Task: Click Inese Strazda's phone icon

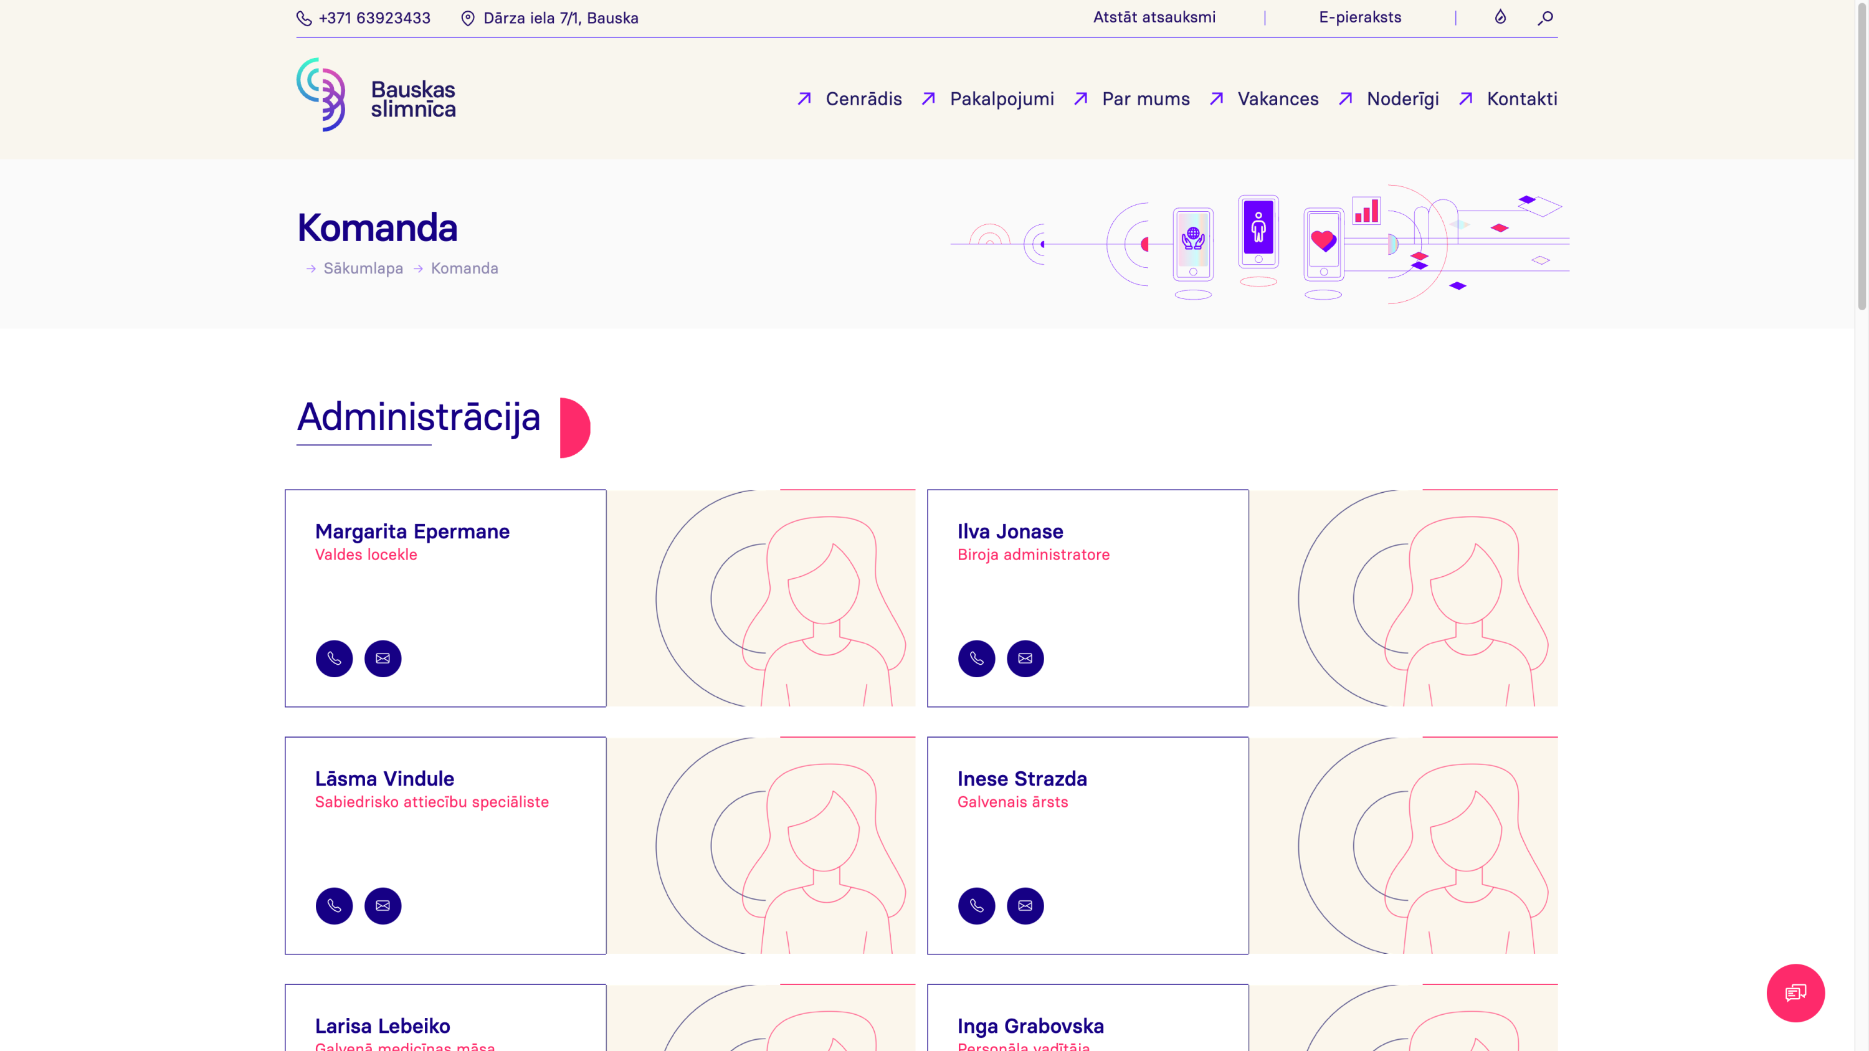Action: pos(976,906)
